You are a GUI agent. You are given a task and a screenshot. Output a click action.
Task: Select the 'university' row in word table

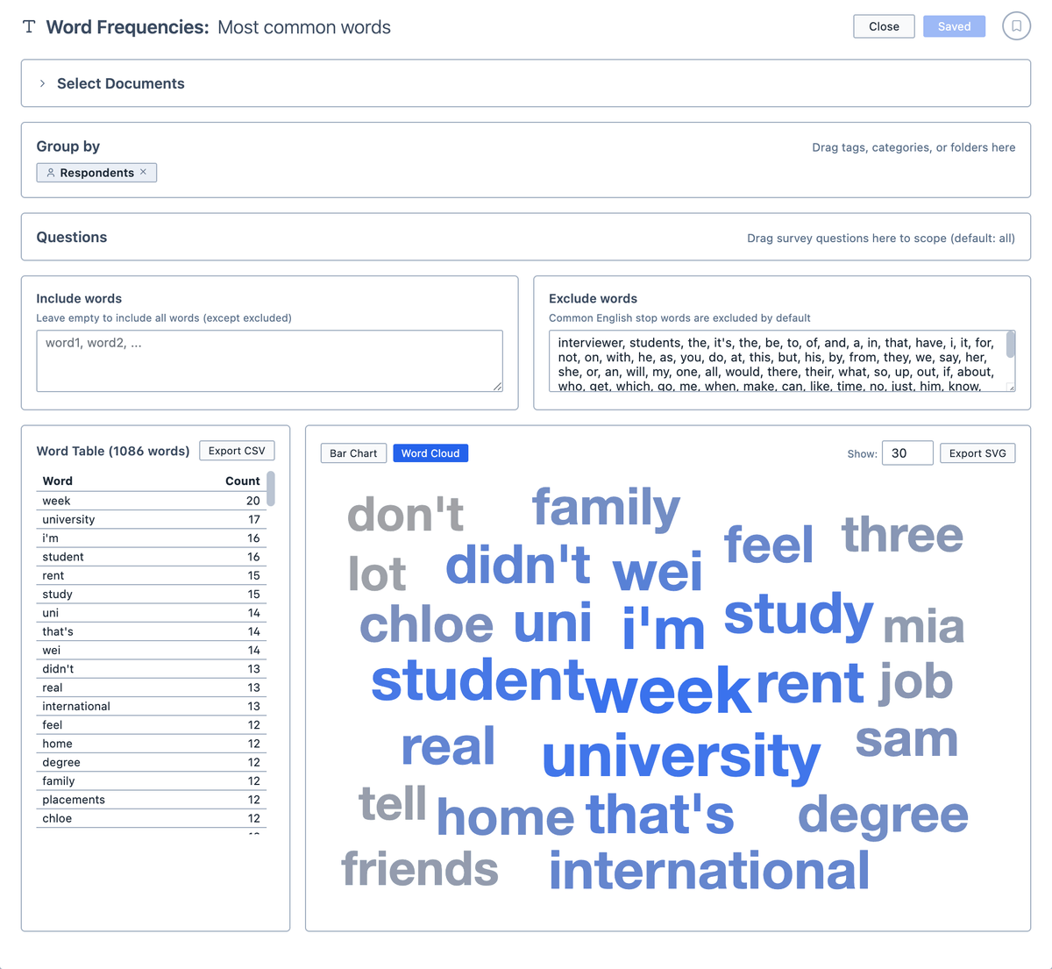point(151,519)
